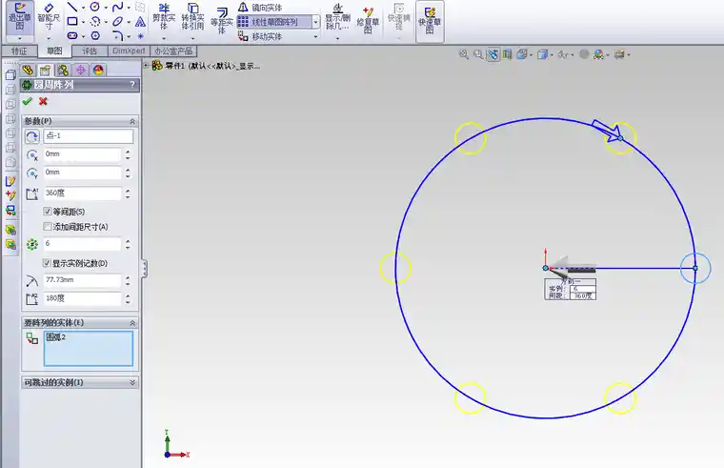Open the linear sketch pattern (线性草图阵列) dropdown arrow
The image size is (724, 468).
[316, 22]
